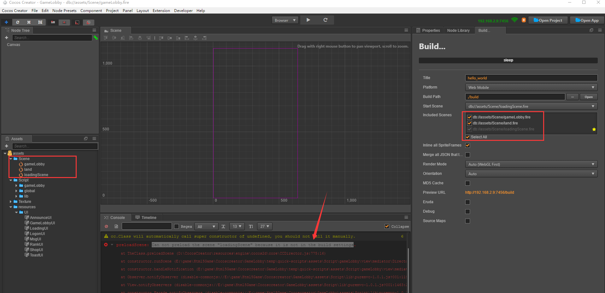Click the Title input field
Viewport: 605px width, 293px height.
(x=531, y=78)
